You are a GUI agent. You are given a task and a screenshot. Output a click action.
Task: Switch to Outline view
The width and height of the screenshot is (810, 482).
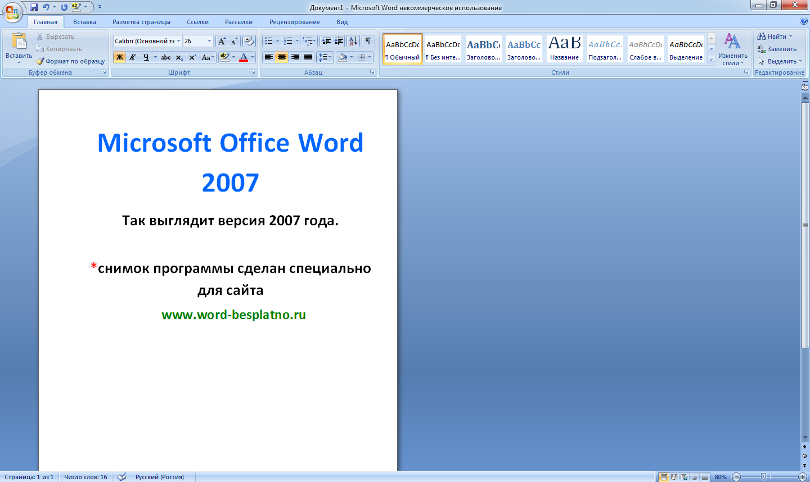(694, 477)
